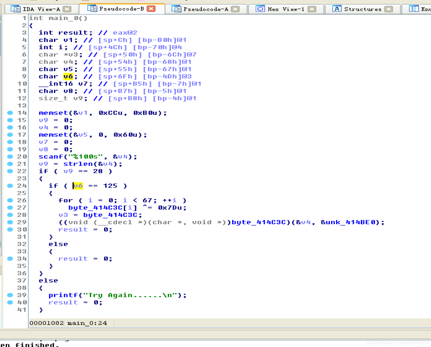The width and height of the screenshot is (431, 347).
Task: Click the highlighted v6 in the declaration
Action: tap(68, 76)
